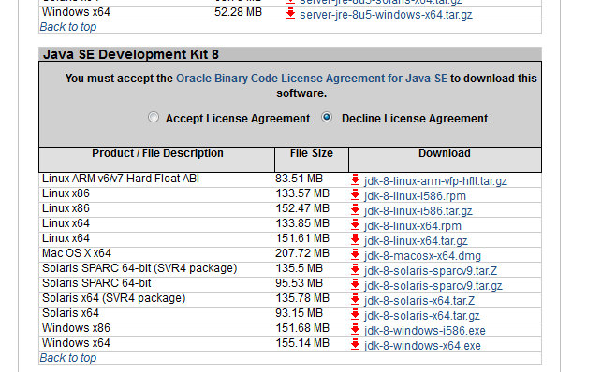Click the Mac OS X x64 description
616x372 pixels.
tap(77, 253)
